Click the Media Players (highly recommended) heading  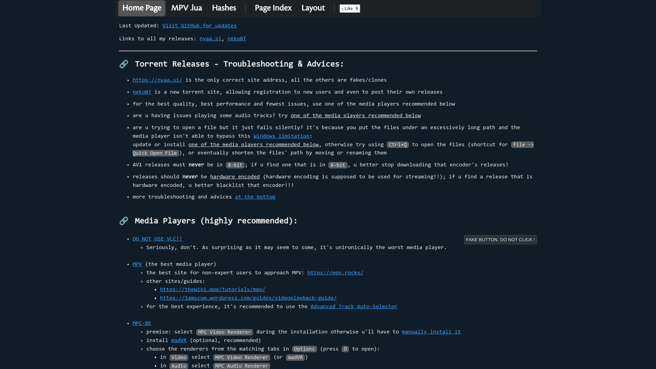pyautogui.click(x=216, y=221)
